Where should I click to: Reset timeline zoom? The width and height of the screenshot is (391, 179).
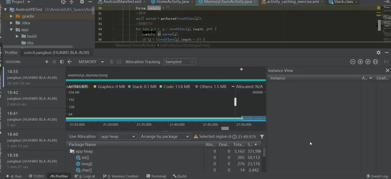368,62
